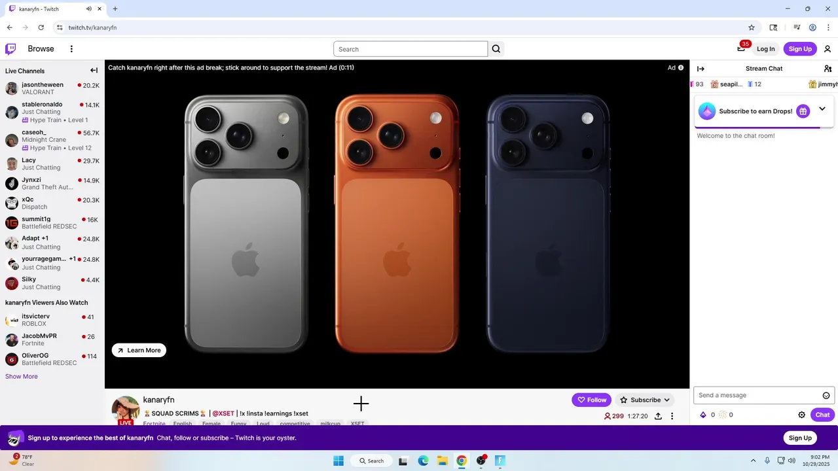Open chat settings gear icon

pyautogui.click(x=801, y=415)
